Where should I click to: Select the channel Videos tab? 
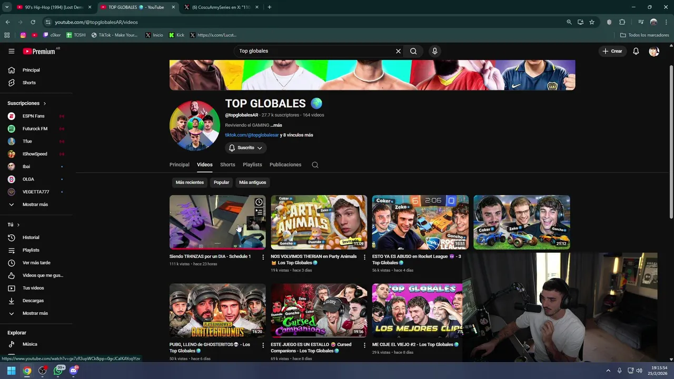click(x=205, y=165)
